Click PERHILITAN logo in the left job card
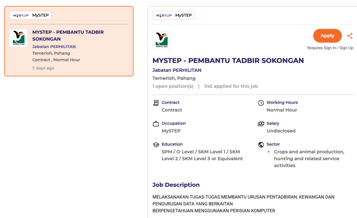 pyautogui.click(x=18, y=38)
